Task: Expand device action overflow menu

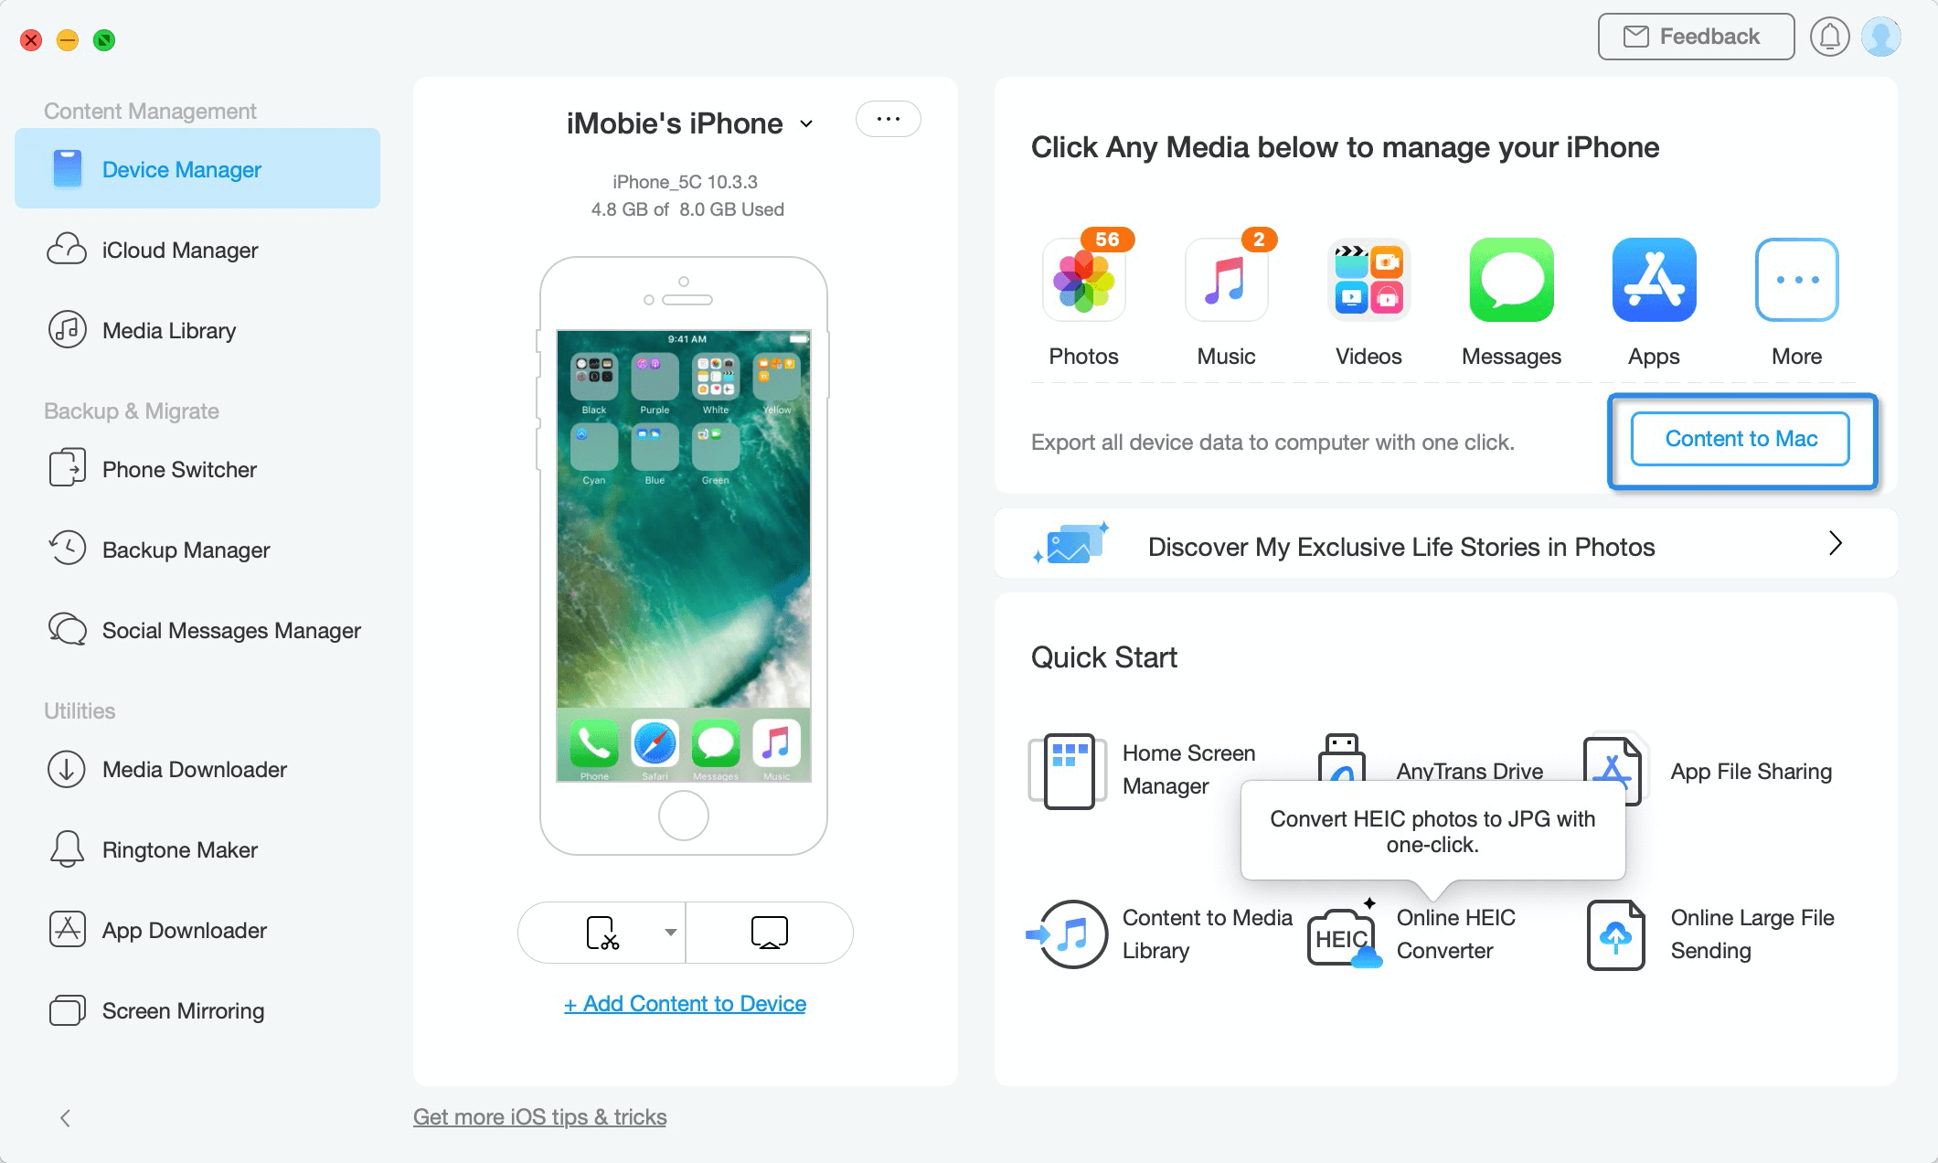Action: (x=889, y=118)
